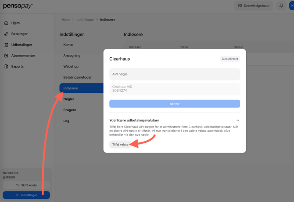Click Tilføj valuta button
This screenshot has width=294, height=202.
(x=120, y=145)
